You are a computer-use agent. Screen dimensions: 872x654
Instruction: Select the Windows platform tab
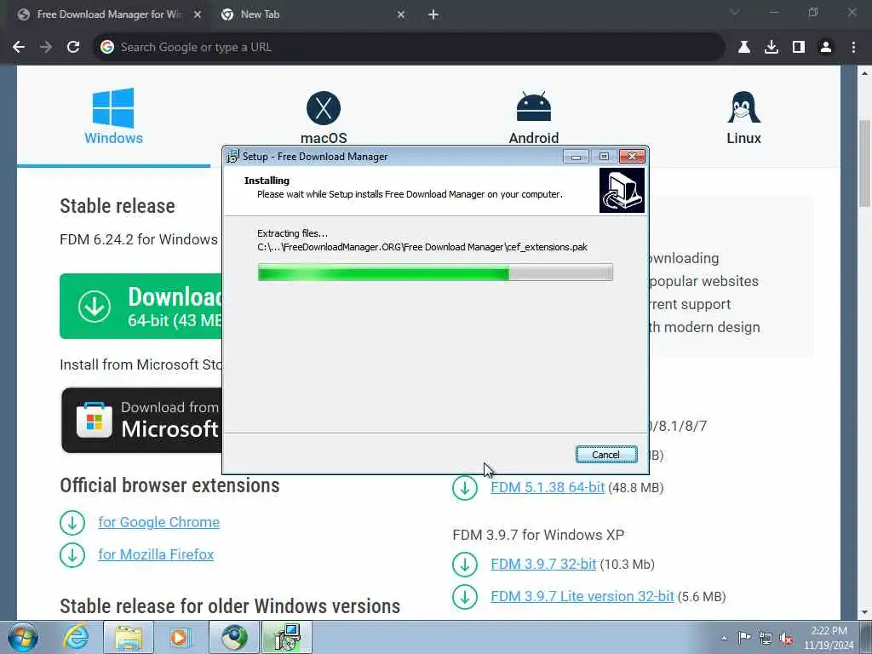coord(113,116)
